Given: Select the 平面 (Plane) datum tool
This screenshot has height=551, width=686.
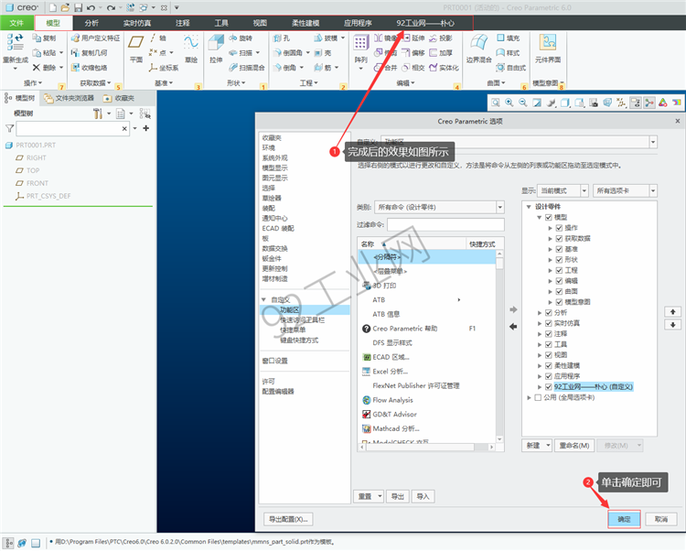Looking at the screenshot, I should pyautogui.click(x=135, y=49).
